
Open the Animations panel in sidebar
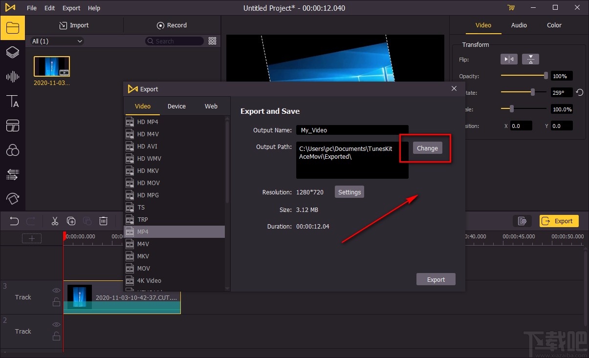click(x=12, y=198)
